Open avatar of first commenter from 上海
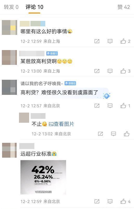Image resolution: width=134 pixels, height=209 pixels. coord(9,27)
